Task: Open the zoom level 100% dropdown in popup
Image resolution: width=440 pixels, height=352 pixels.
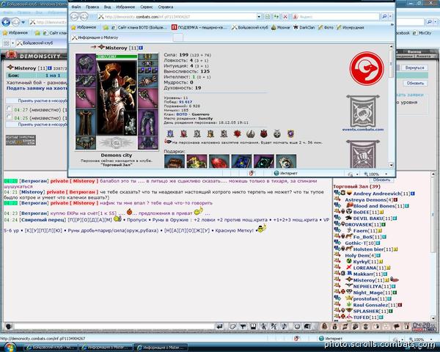Action: click(x=386, y=174)
